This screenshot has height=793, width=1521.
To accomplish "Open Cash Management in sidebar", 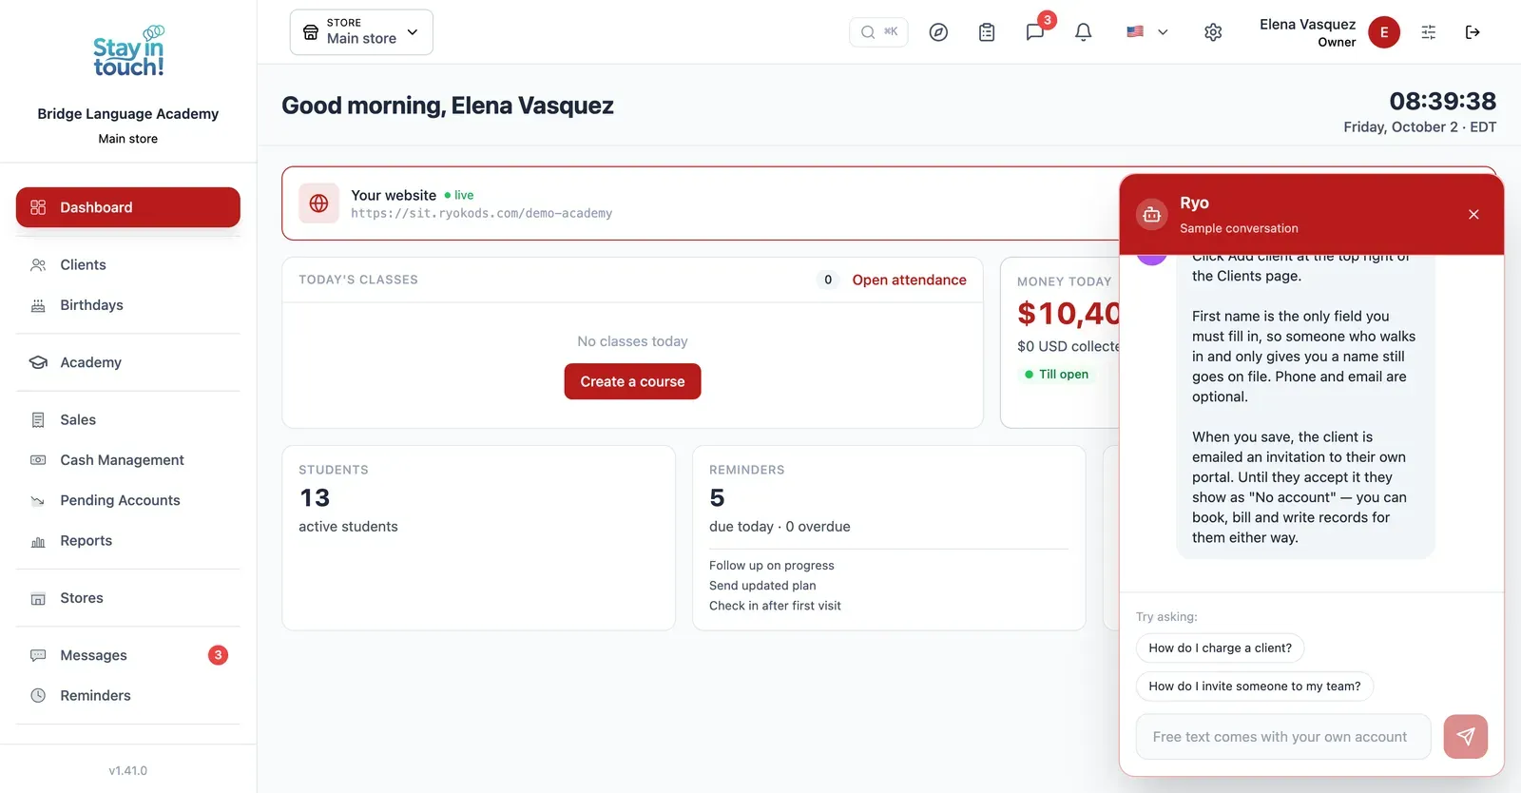I will click(x=128, y=460).
